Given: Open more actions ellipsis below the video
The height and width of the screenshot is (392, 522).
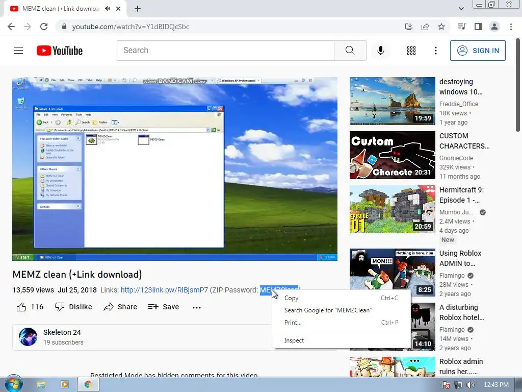Looking at the screenshot, I should pos(197,307).
